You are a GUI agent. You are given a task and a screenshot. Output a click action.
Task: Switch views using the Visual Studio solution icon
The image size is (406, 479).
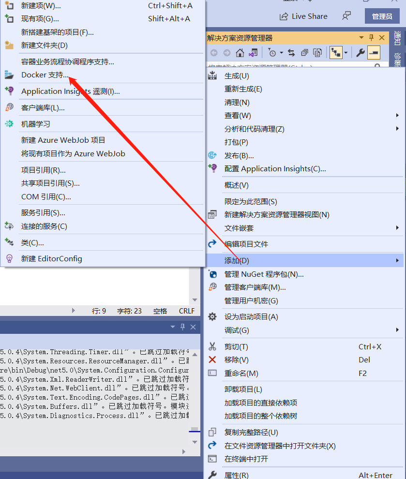click(253, 53)
